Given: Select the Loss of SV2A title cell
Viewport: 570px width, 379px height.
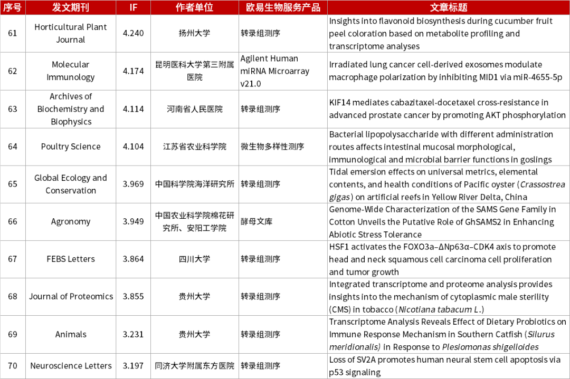Looking at the screenshot, I should point(448,366).
